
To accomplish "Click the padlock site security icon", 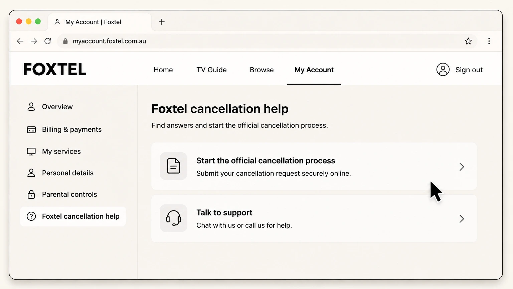I will (x=65, y=41).
